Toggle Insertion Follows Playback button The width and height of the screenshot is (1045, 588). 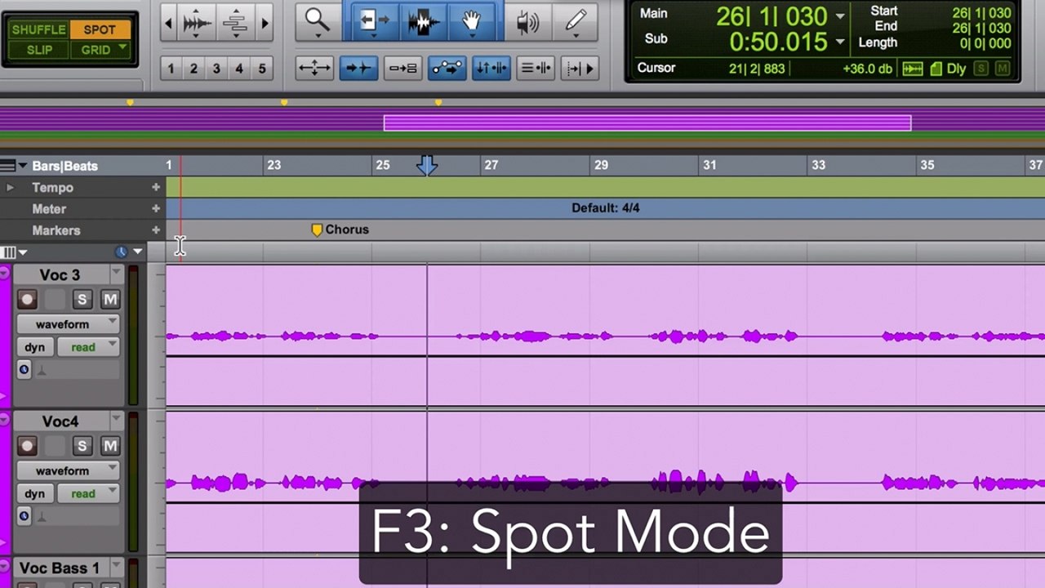(x=580, y=69)
